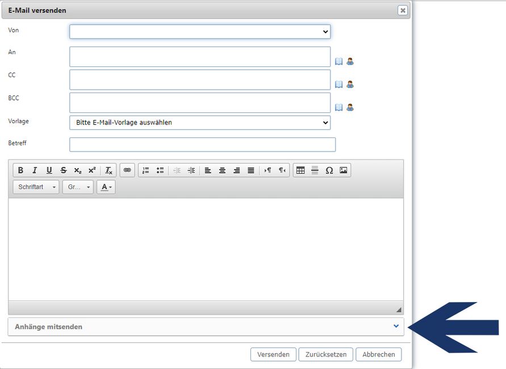Click into the CC recipient field
506x369 pixels.
200,79
